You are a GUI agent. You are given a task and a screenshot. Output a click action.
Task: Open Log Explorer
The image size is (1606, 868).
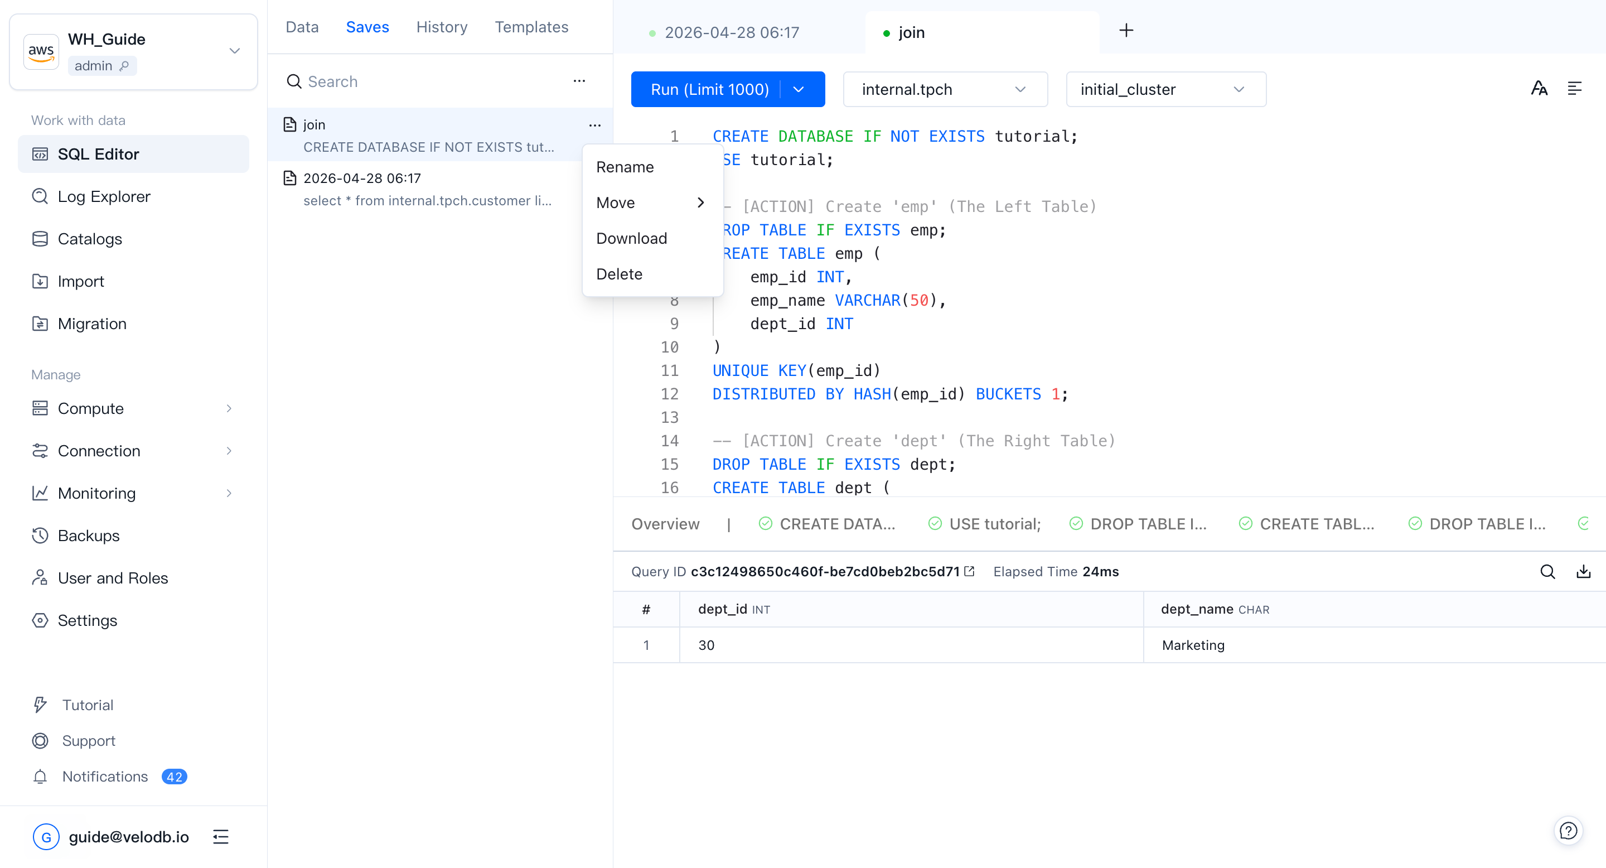click(104, 196)
